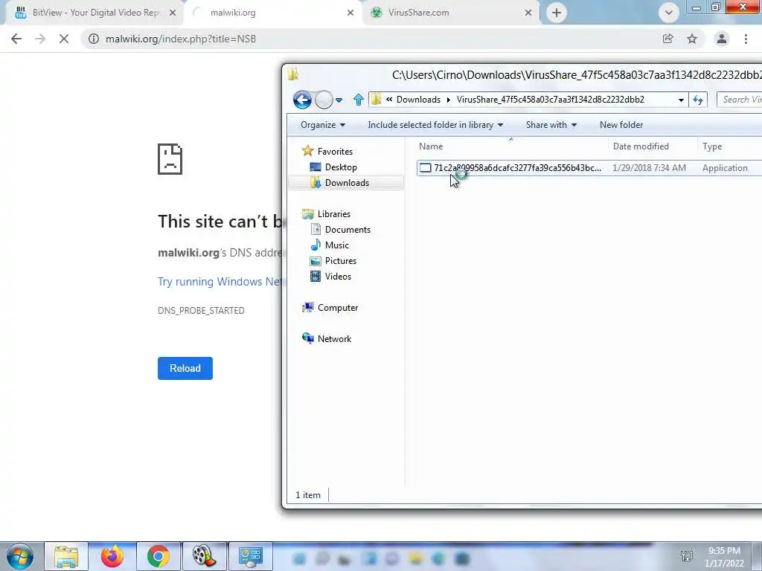Close the VirusShare.com tab
This screenshot has width=762, height=571.
[x=528, y=13]
